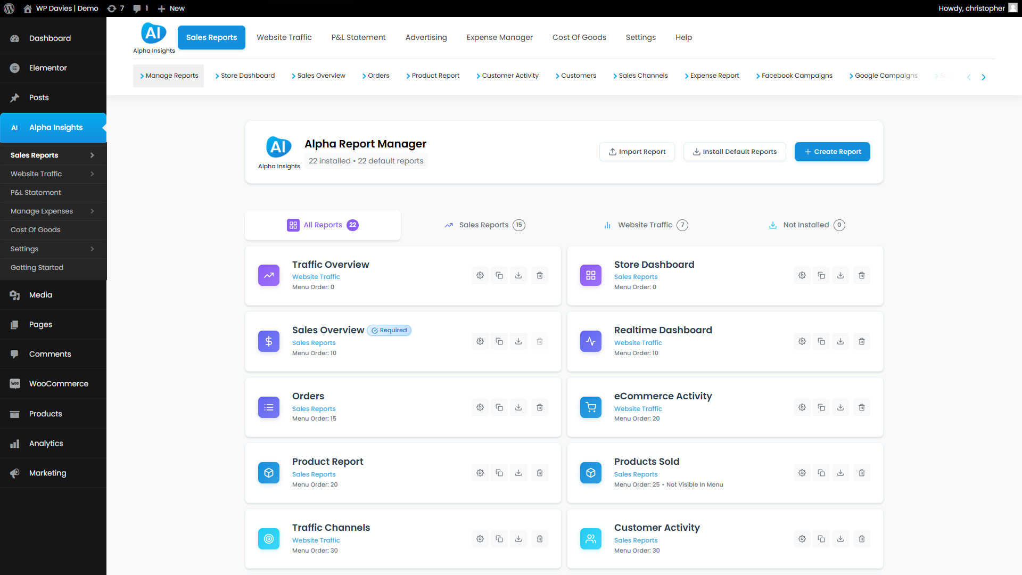Screen dimensions: 1022x575
Task: Export the Orders report
Action: click(518, 407)
